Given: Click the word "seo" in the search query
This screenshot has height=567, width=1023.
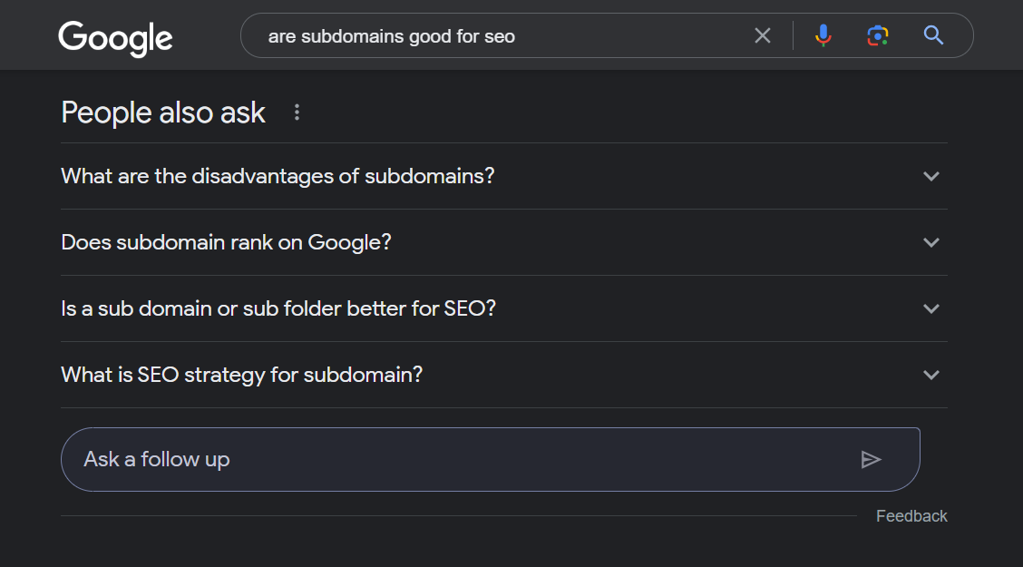Looking at the screenshot, I should (500, 37).
